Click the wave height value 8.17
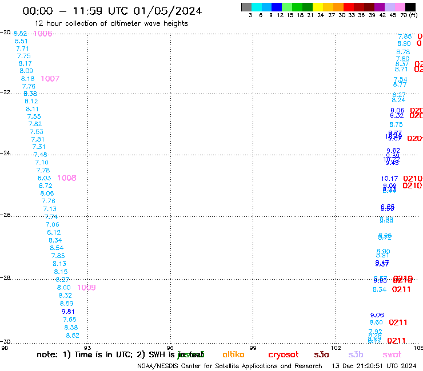Screen dimensions: 423x371 [25, 63]
